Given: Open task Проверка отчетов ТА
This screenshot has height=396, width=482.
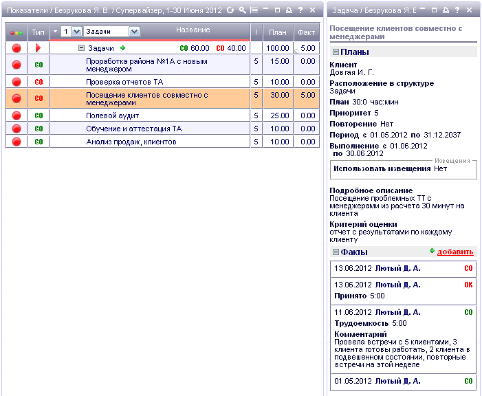Looking at the screenshot, I should point(124,82).
